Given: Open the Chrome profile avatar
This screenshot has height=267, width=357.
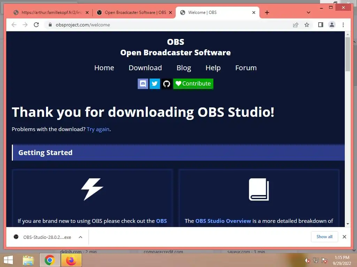Looking at the screenshot, I should [x=332, y=25].
